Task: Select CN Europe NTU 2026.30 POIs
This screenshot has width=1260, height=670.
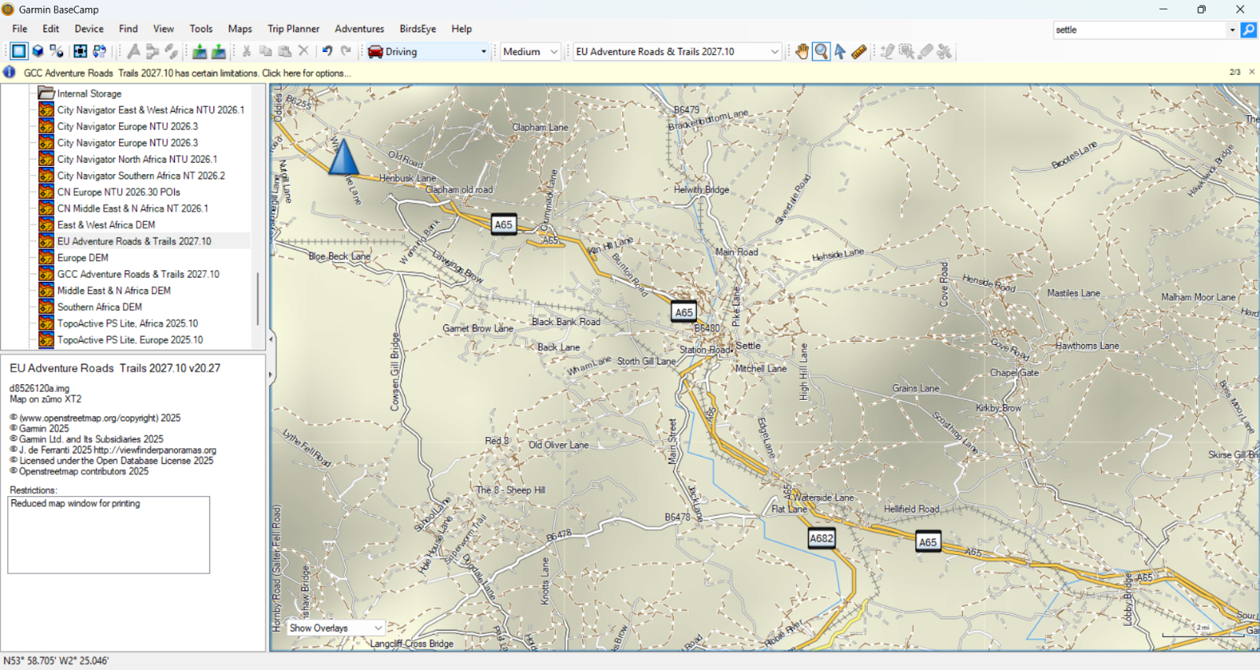Action: pyautogui.click(x=119, y=192)
